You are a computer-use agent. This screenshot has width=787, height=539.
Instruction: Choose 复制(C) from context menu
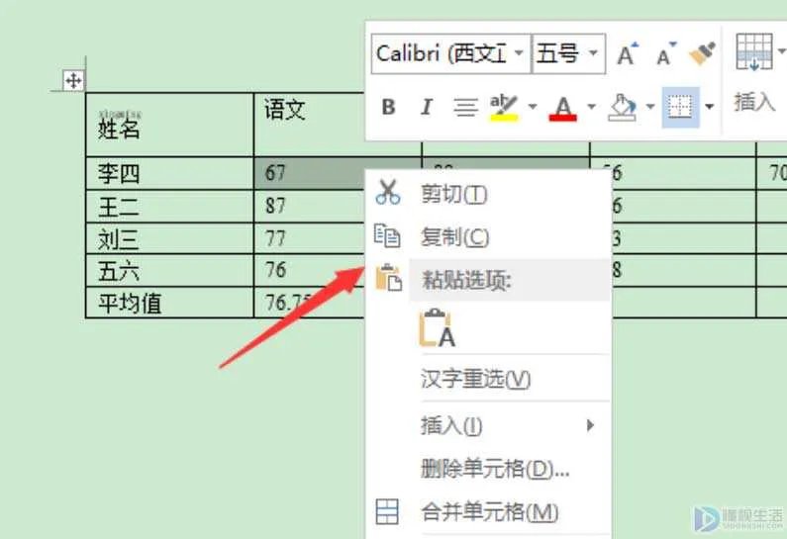[x=488, y=236]
